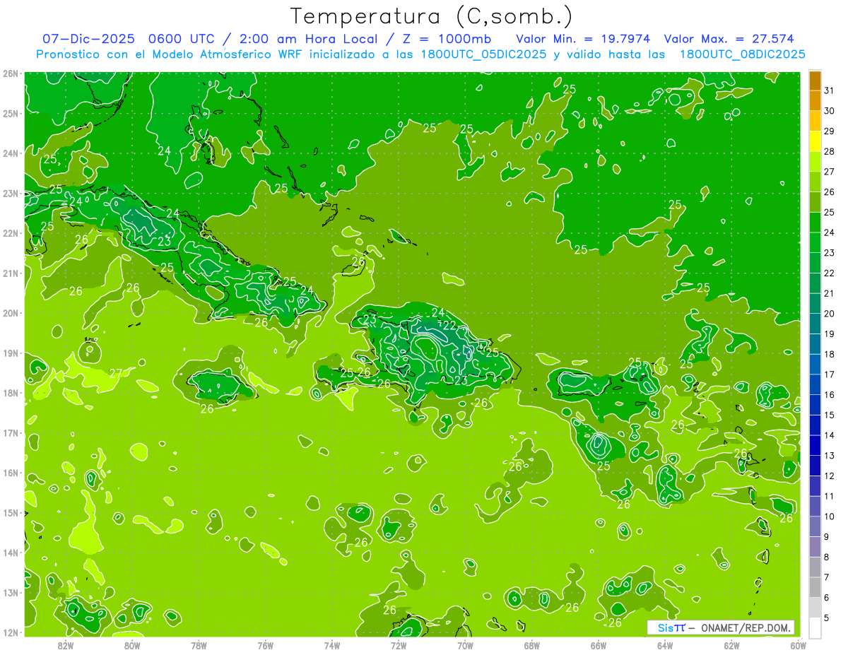Image resolution: width=848 pixels, height=655 pixels.
Task: Click the latitude label '18N'
Action: (x=11, y=393)
